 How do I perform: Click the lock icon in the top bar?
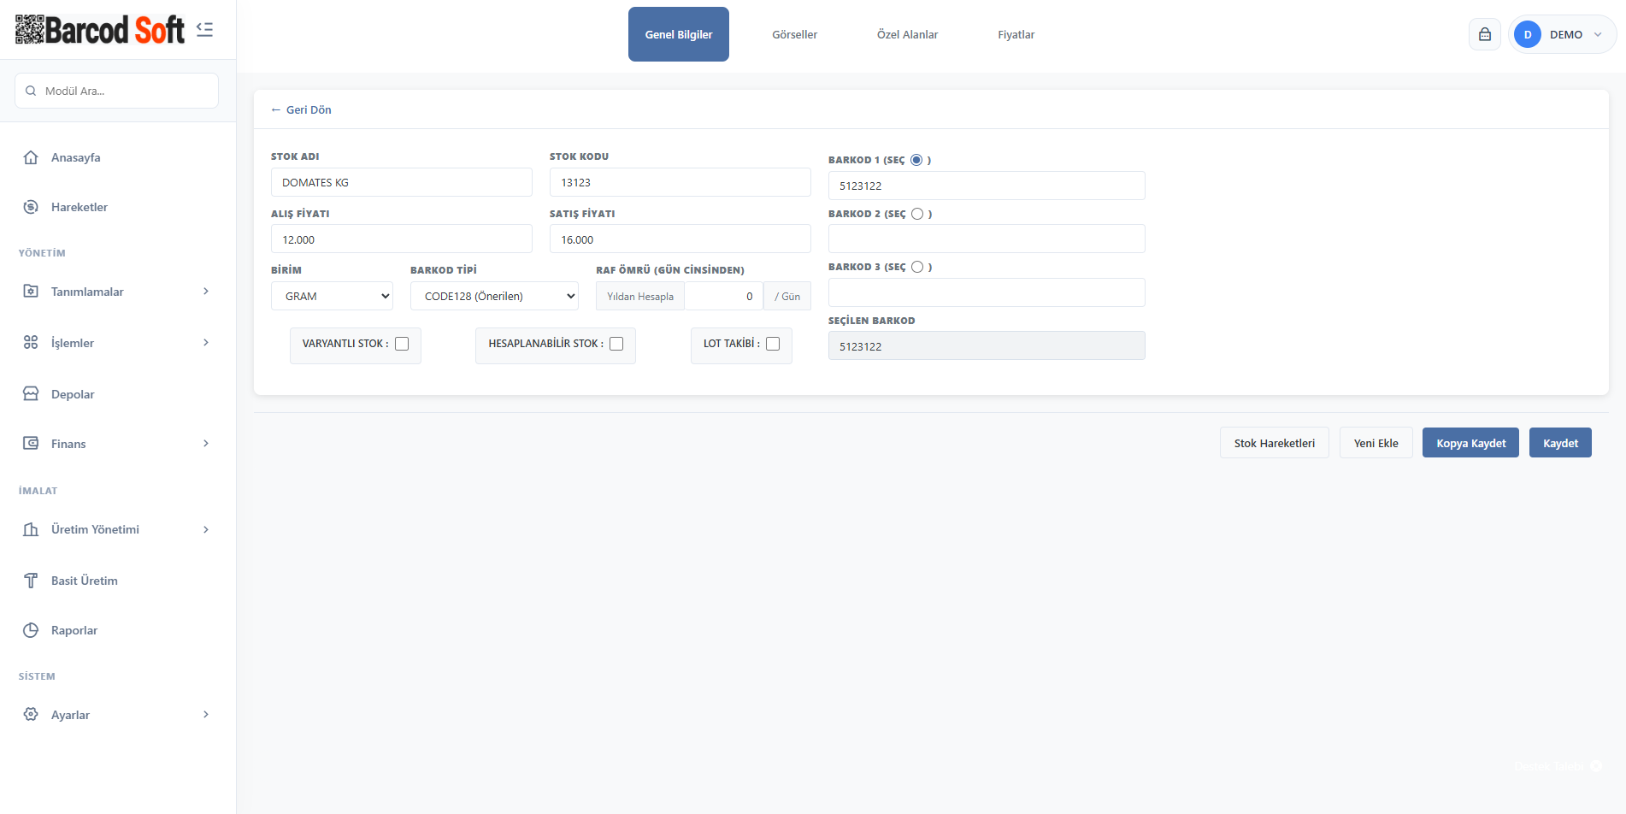coord(1484,34)
